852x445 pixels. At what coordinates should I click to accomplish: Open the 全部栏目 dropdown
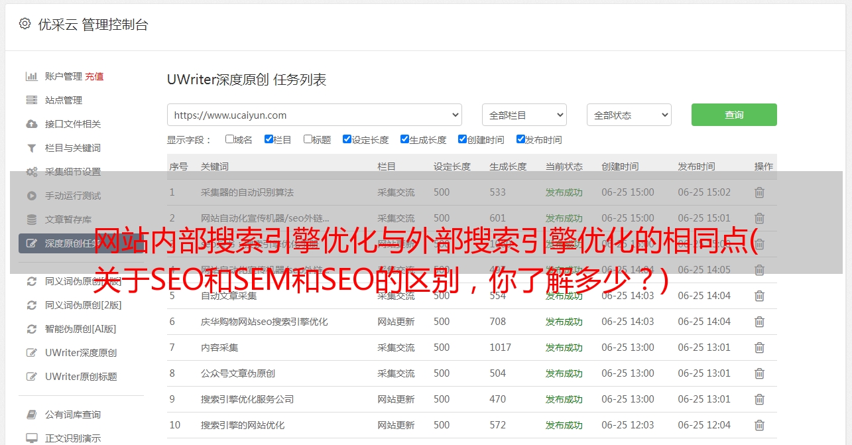pos(524,115)
